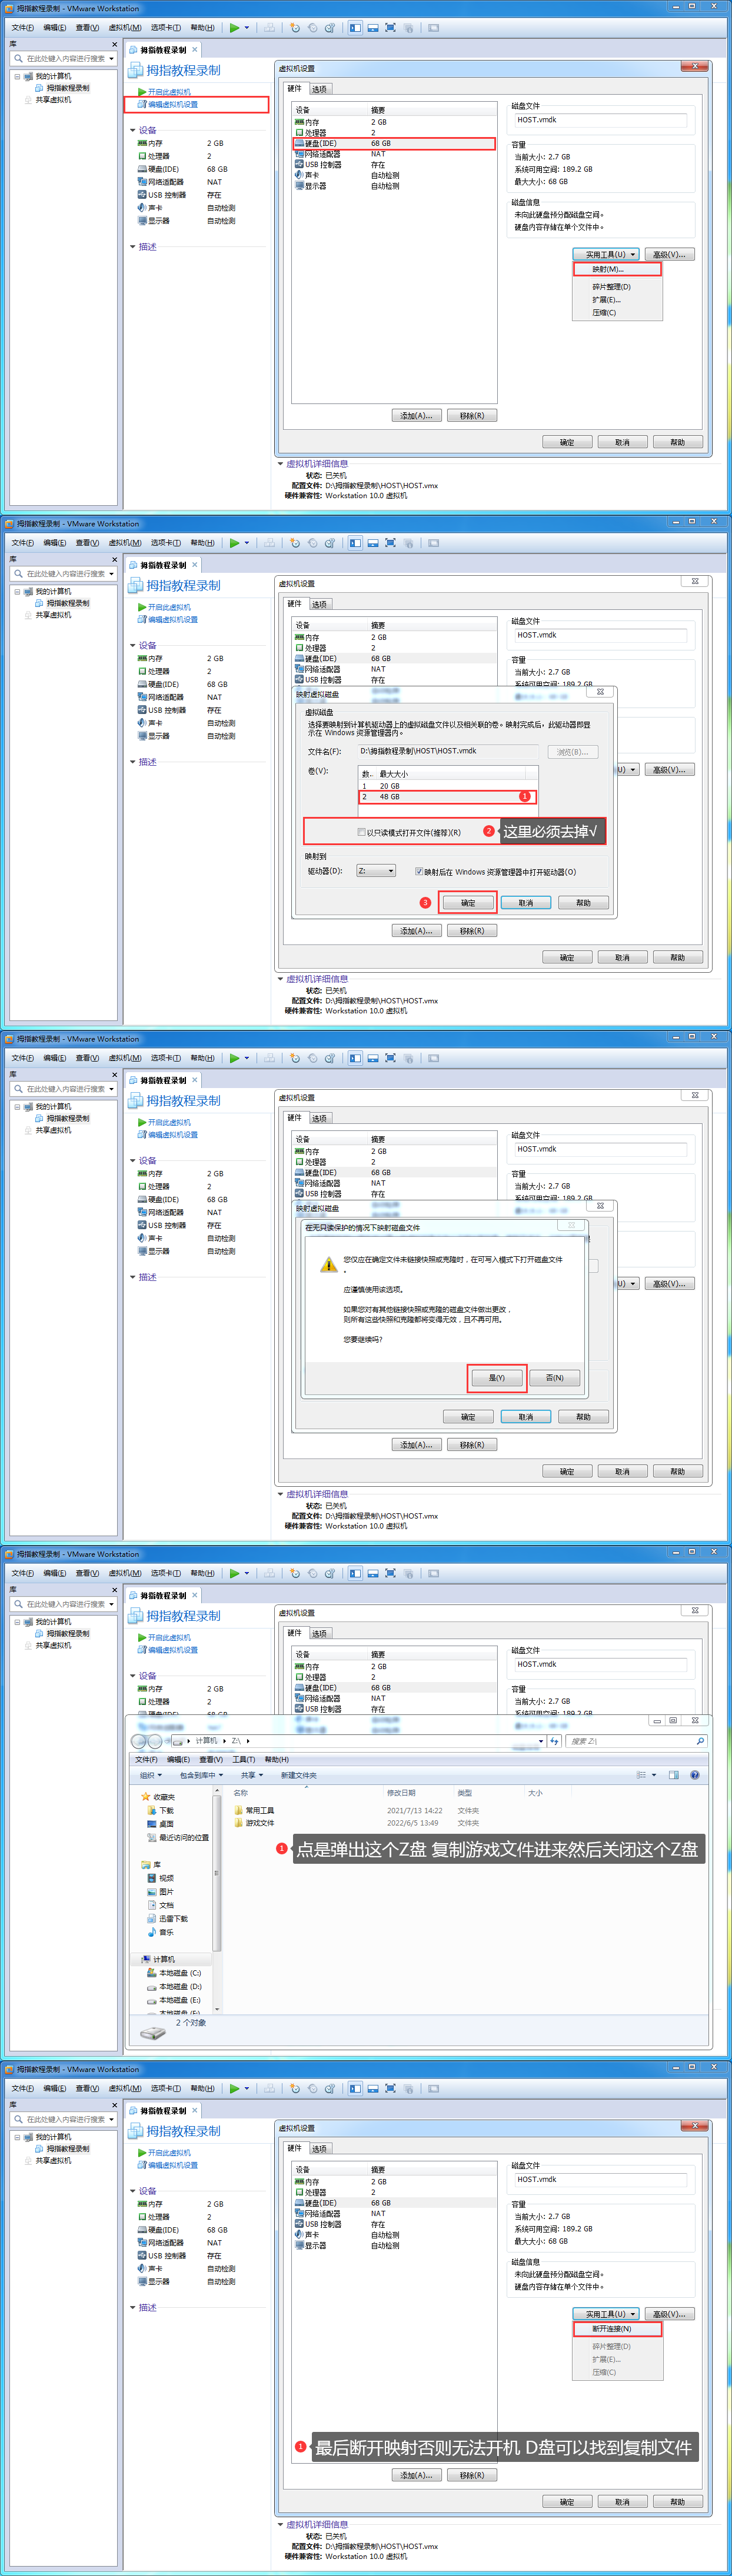Click the Explorer preview pane icon
732x2576 pixels.
tap(673, 1775)
